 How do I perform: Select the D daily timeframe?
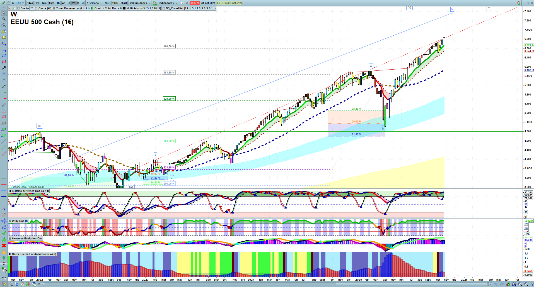[x=69, y=3]
